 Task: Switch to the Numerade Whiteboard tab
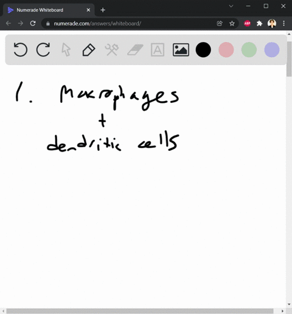[49, 10]
